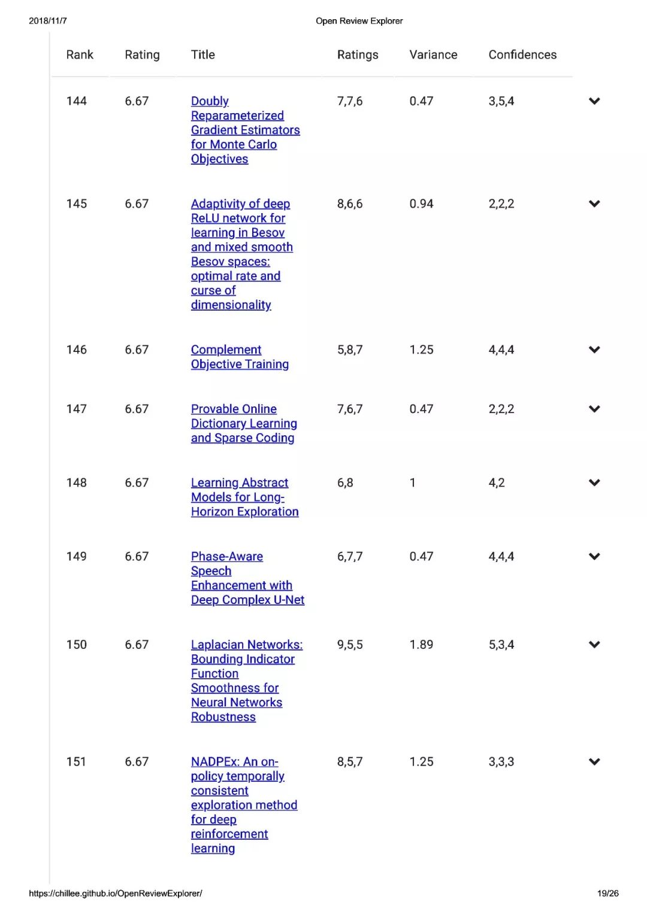Expand row 144 details chevron
Viewport: 647px width, 914px height.
(594, 101)
